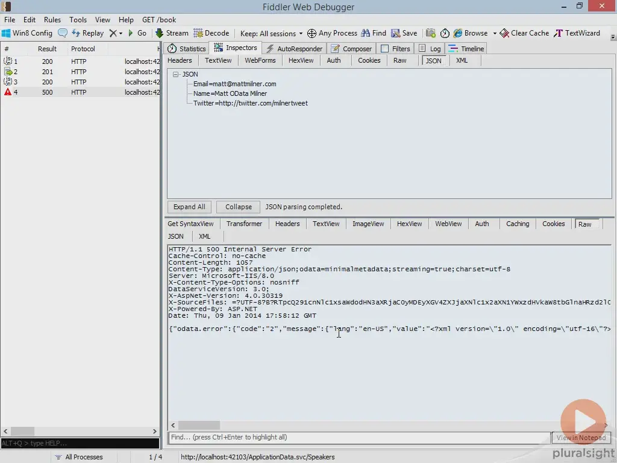Click the Remove (X) toolbar icon
This screenshot has height=463, width=617.
[113, 33]
